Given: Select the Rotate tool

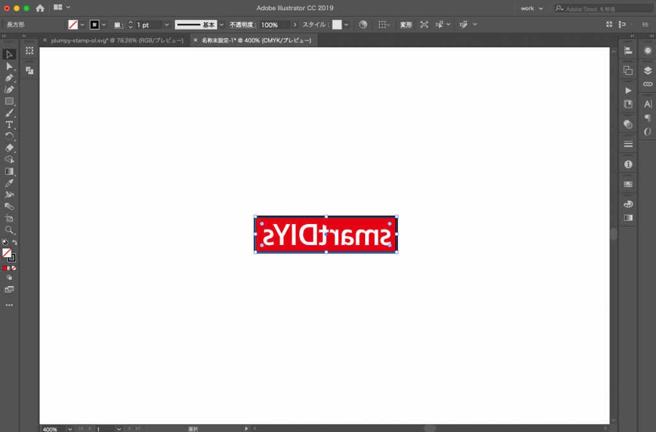Looking at the screenshot, I should click(9, 136).
